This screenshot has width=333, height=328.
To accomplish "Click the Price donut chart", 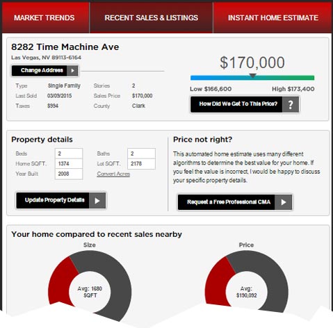I will (x=247, y=283).
